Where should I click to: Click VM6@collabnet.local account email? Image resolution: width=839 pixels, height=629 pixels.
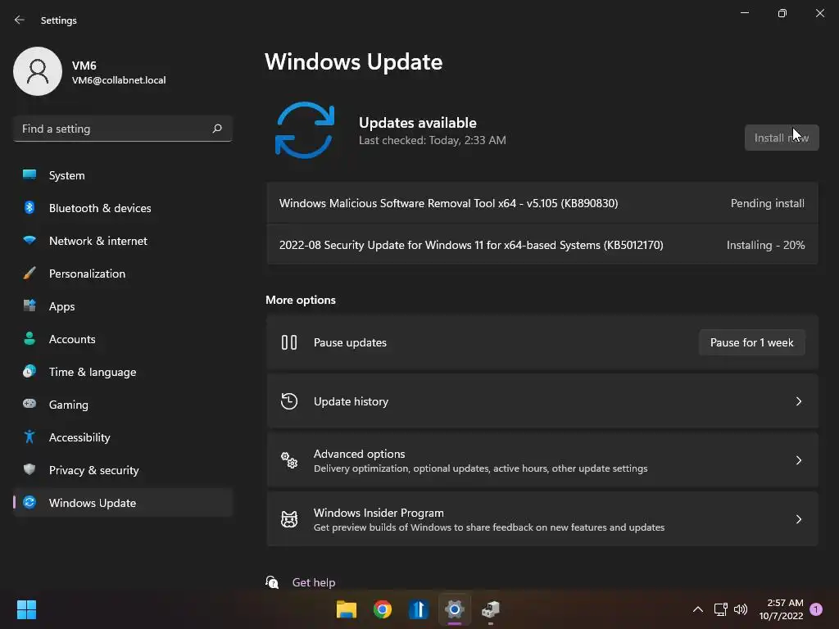point(119,80)
